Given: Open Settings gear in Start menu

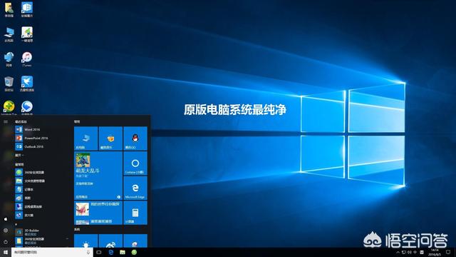Looking at the screenshot, I should pos(6,230).
